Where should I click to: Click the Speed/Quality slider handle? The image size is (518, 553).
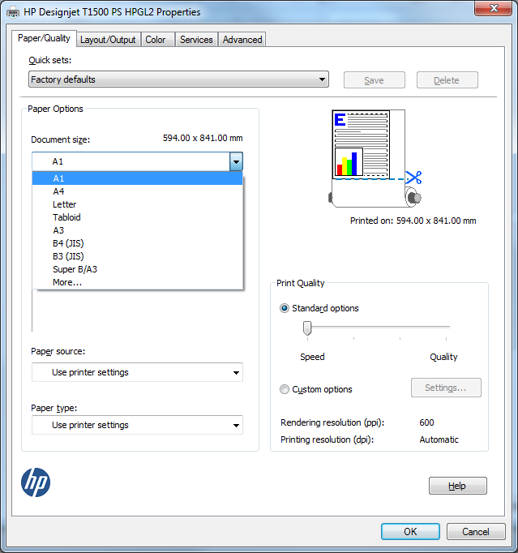307,328
